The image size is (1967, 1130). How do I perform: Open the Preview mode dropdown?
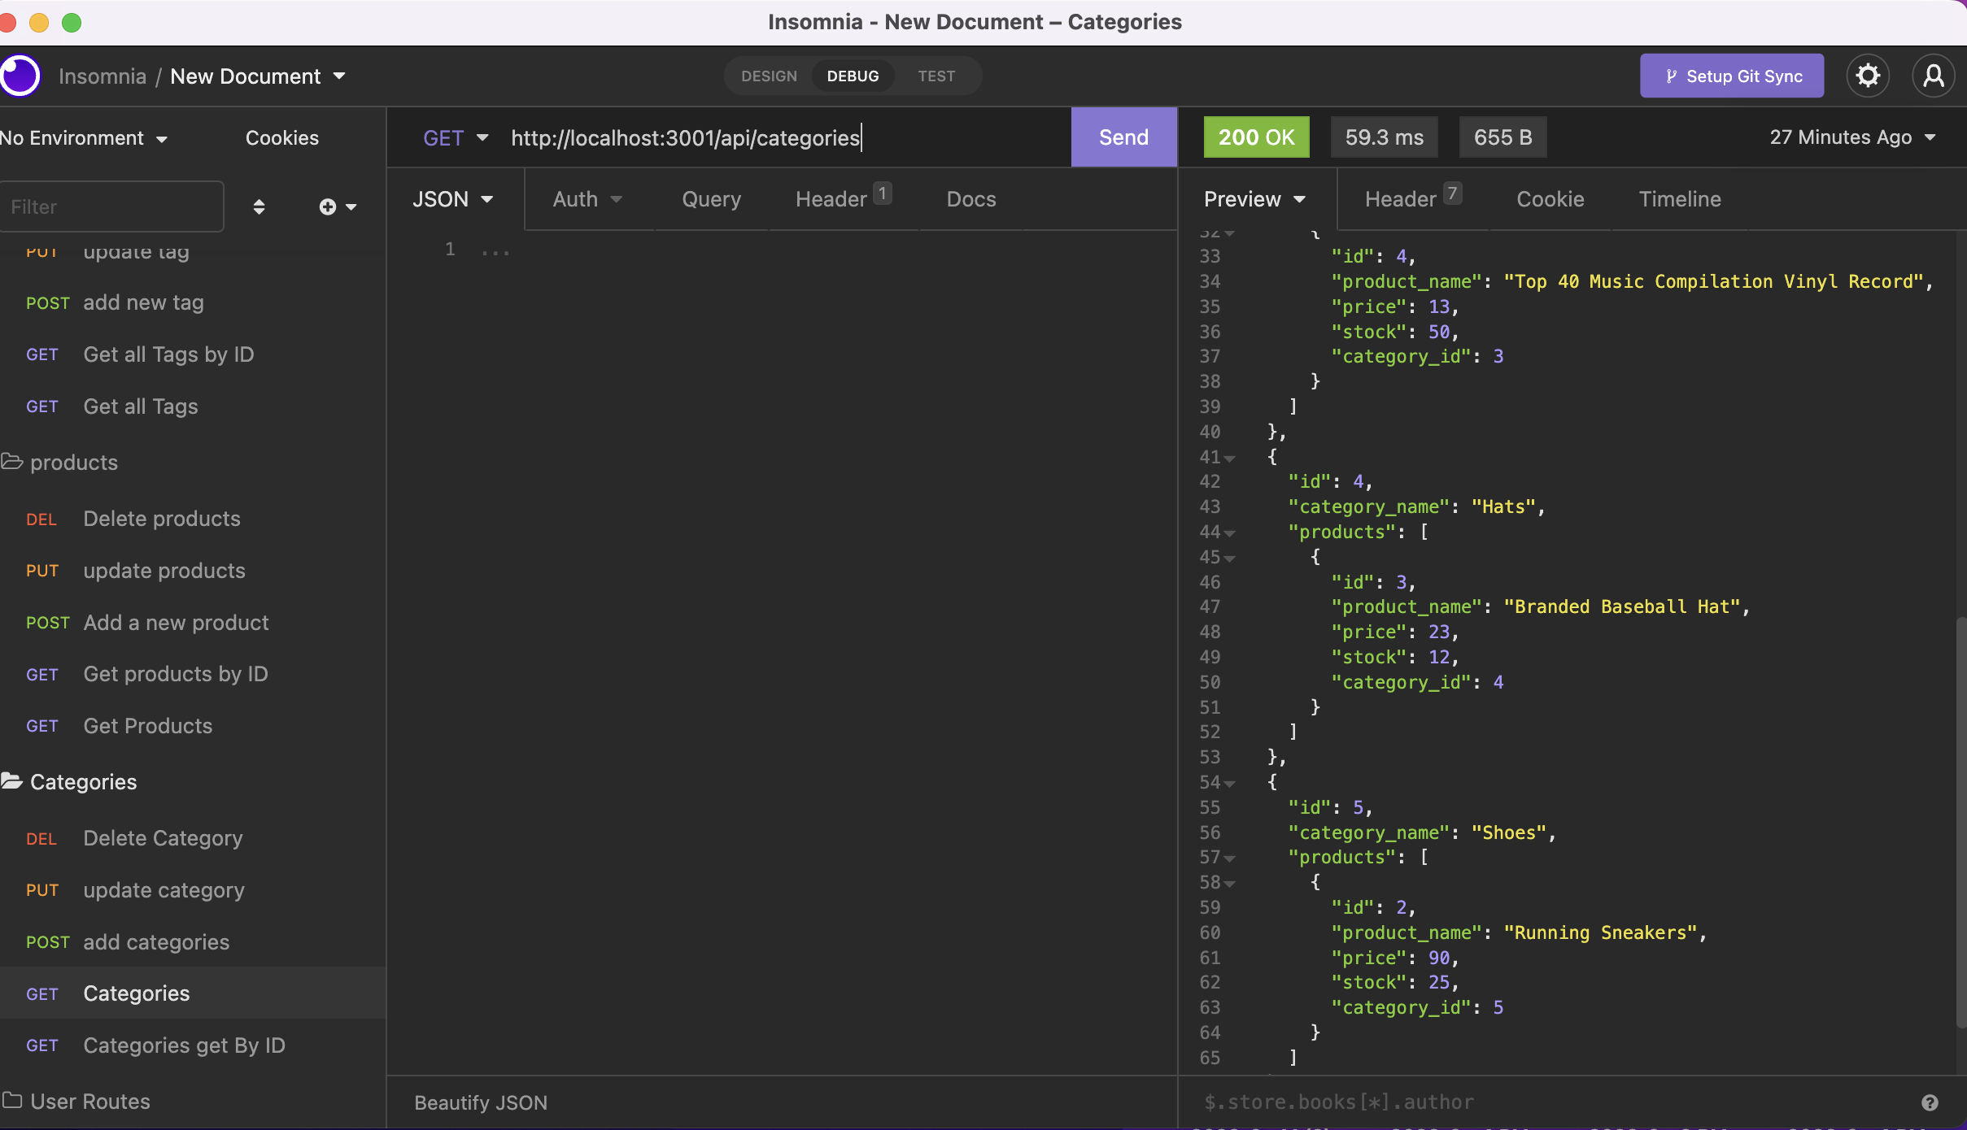1255,199
